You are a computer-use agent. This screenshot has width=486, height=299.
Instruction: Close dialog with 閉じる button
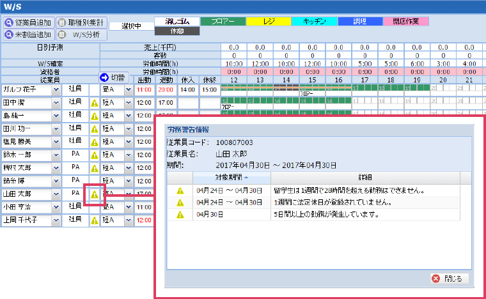[450, 279]
